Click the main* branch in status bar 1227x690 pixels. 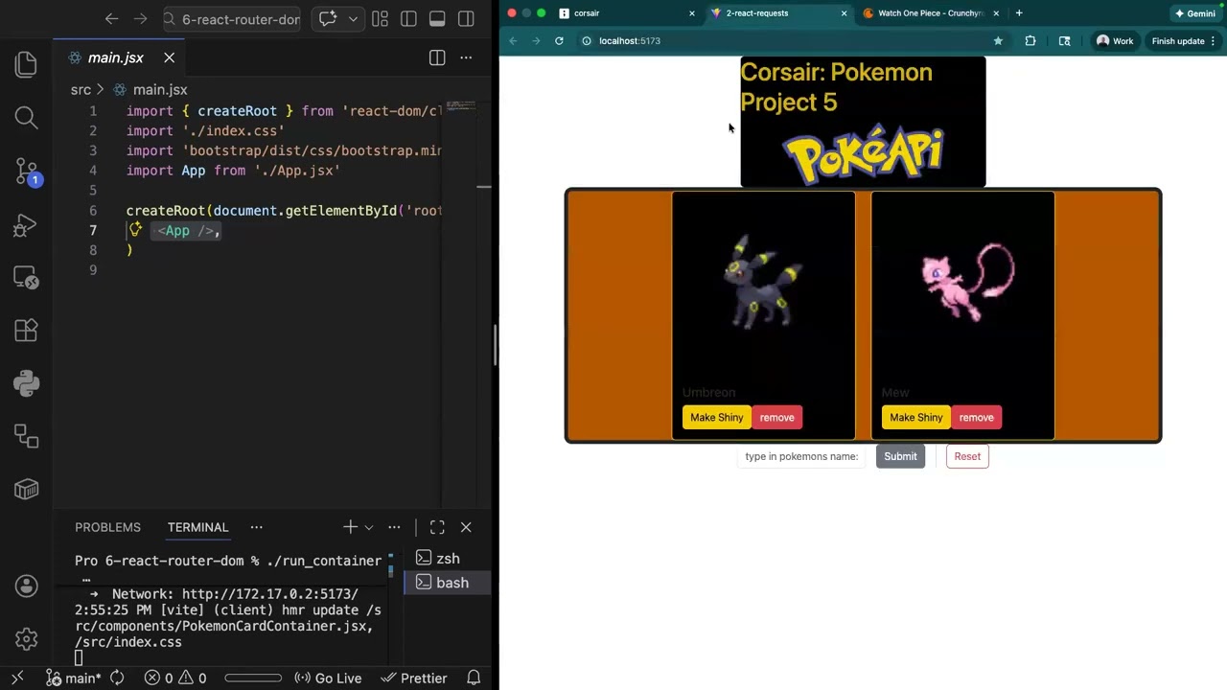tap(74, 678)
